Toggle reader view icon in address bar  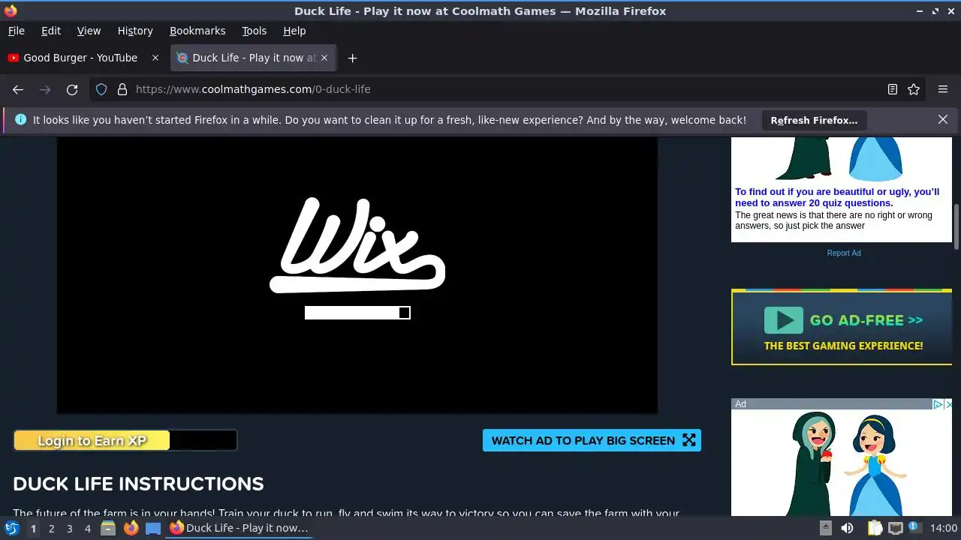click(893, 89)
